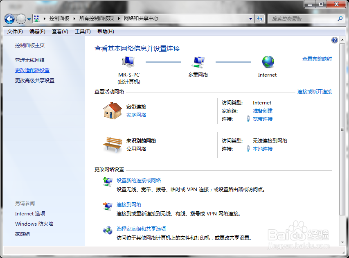
Task: Click the control panel icon in address bar
Action: [37, 18]
